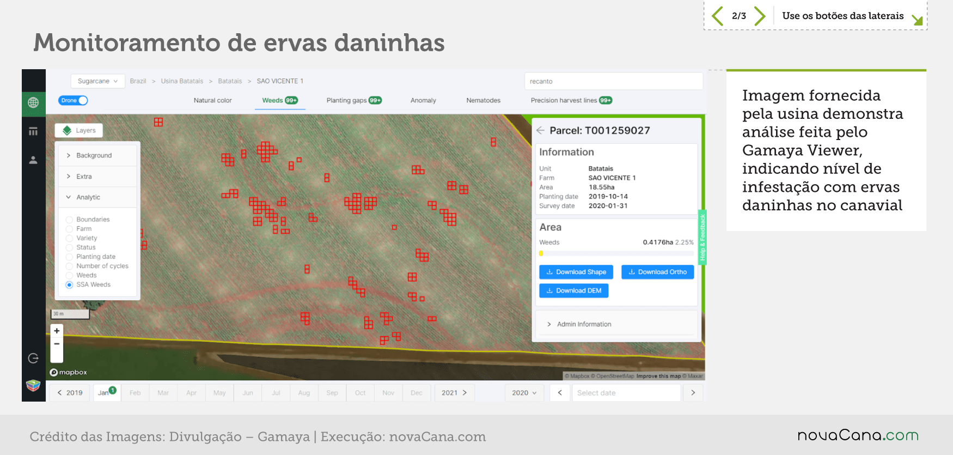Open Help & Feedback side tab

tap(702, 237)
